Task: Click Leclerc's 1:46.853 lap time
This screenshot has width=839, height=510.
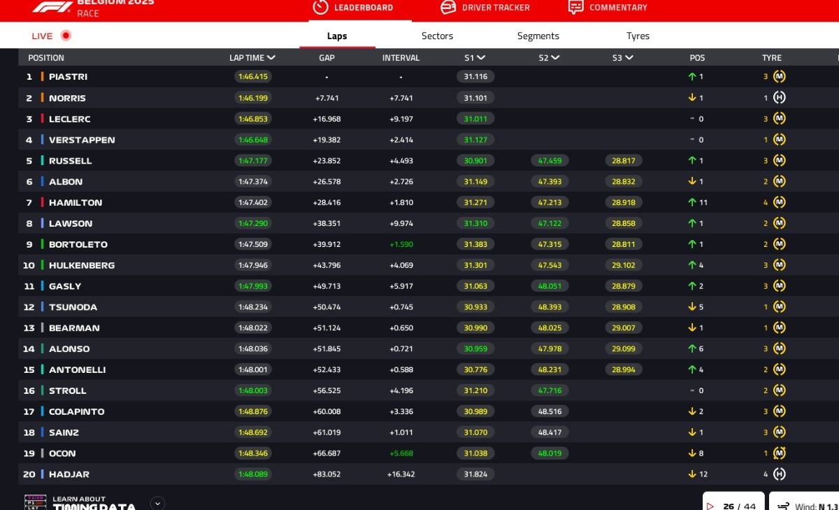Action: pyautogui.click(x=252, y=119)
